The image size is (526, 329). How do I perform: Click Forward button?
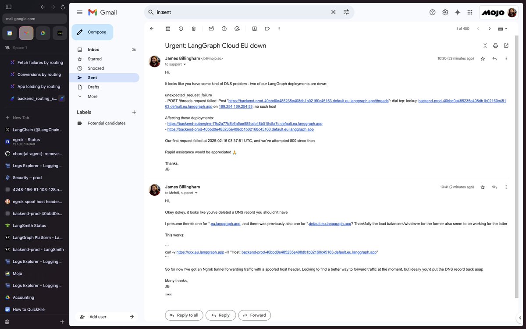click(x=255, y=315)
